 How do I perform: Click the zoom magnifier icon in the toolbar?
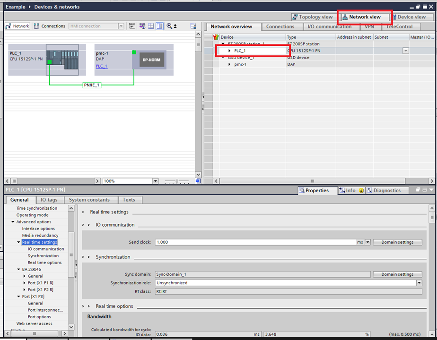169,26
